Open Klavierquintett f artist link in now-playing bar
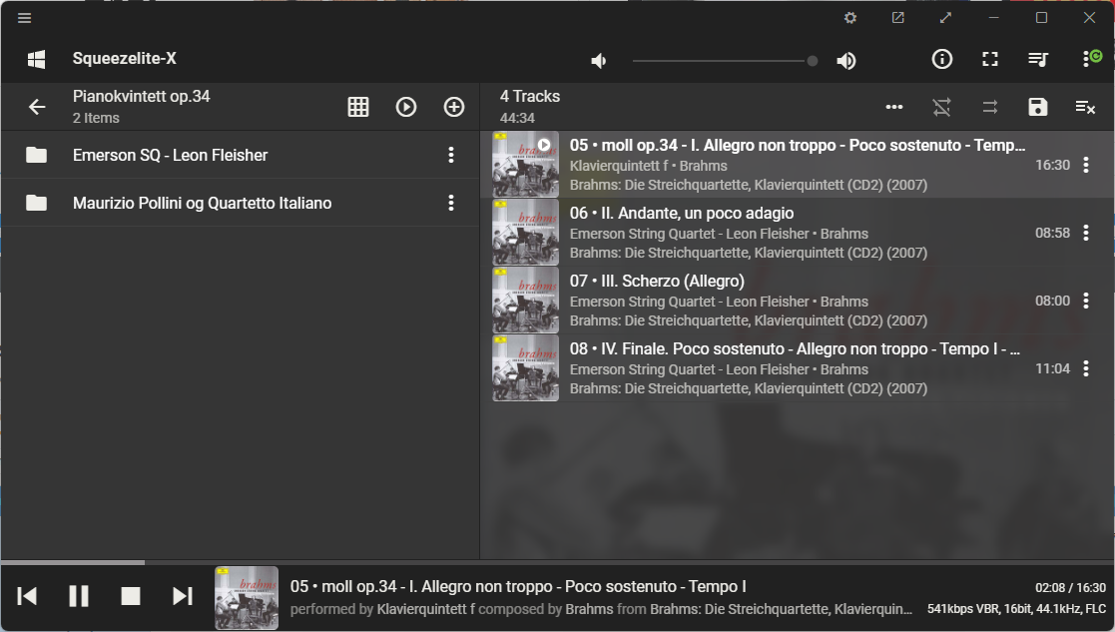The image size is (1115, 632). pos(426,609)
